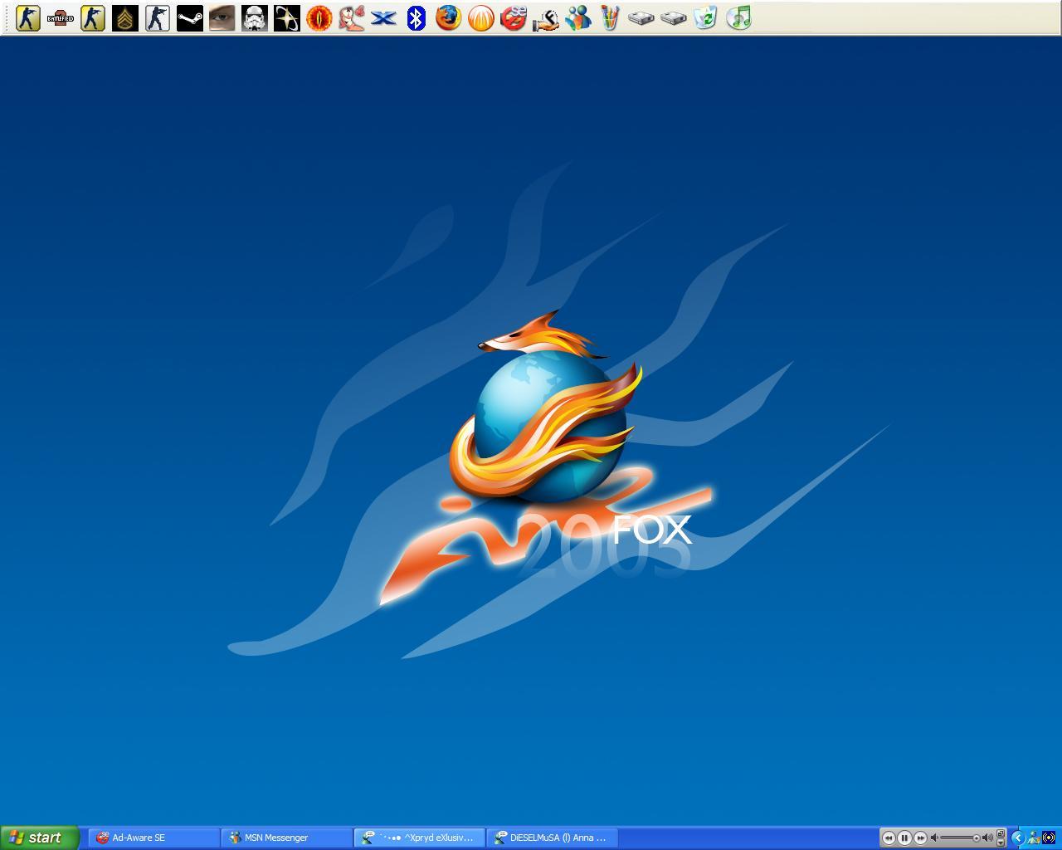Open the DiESELMuSA Anna chat window

coord(553,838)
